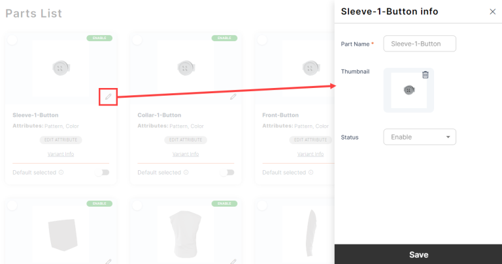
Task: Select the Sleeve-1-Button card checkbox circle
Action: pos(12,40)
